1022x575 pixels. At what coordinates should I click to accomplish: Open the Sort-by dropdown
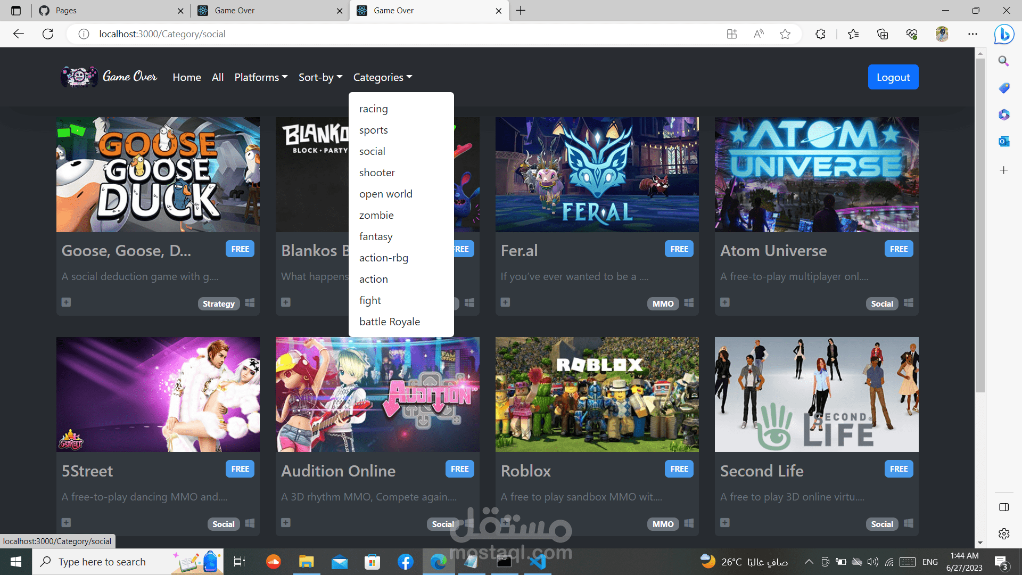click(x=320, y=77)
